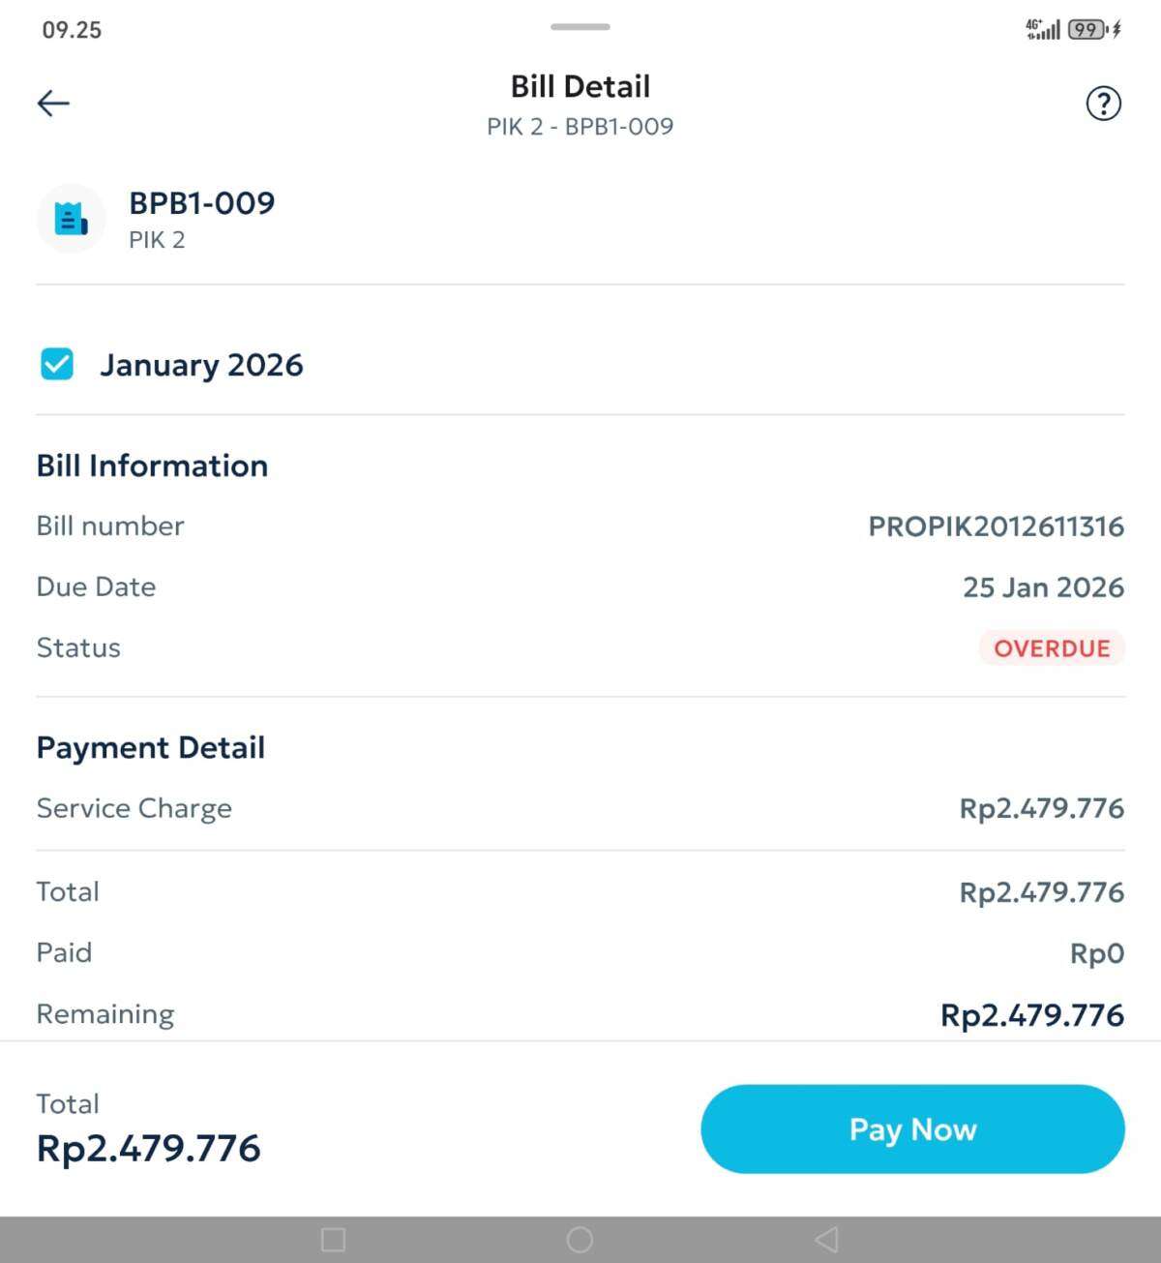The image size is (1161, 1263).
Task: Open the help question mark icon
Action: point(1103,103)
